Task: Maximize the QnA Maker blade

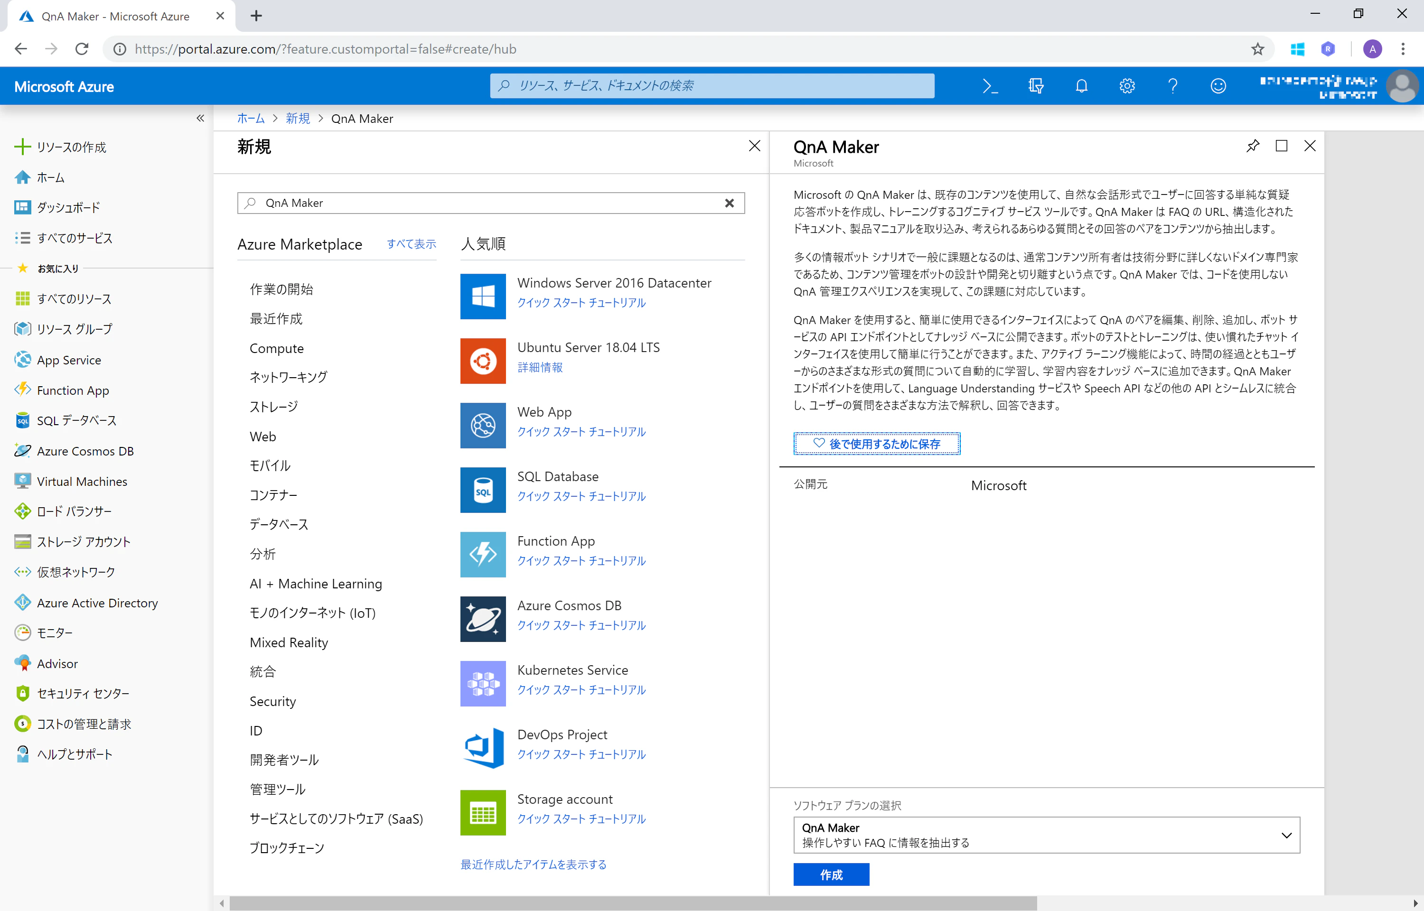Action: tap(1282, 146)
